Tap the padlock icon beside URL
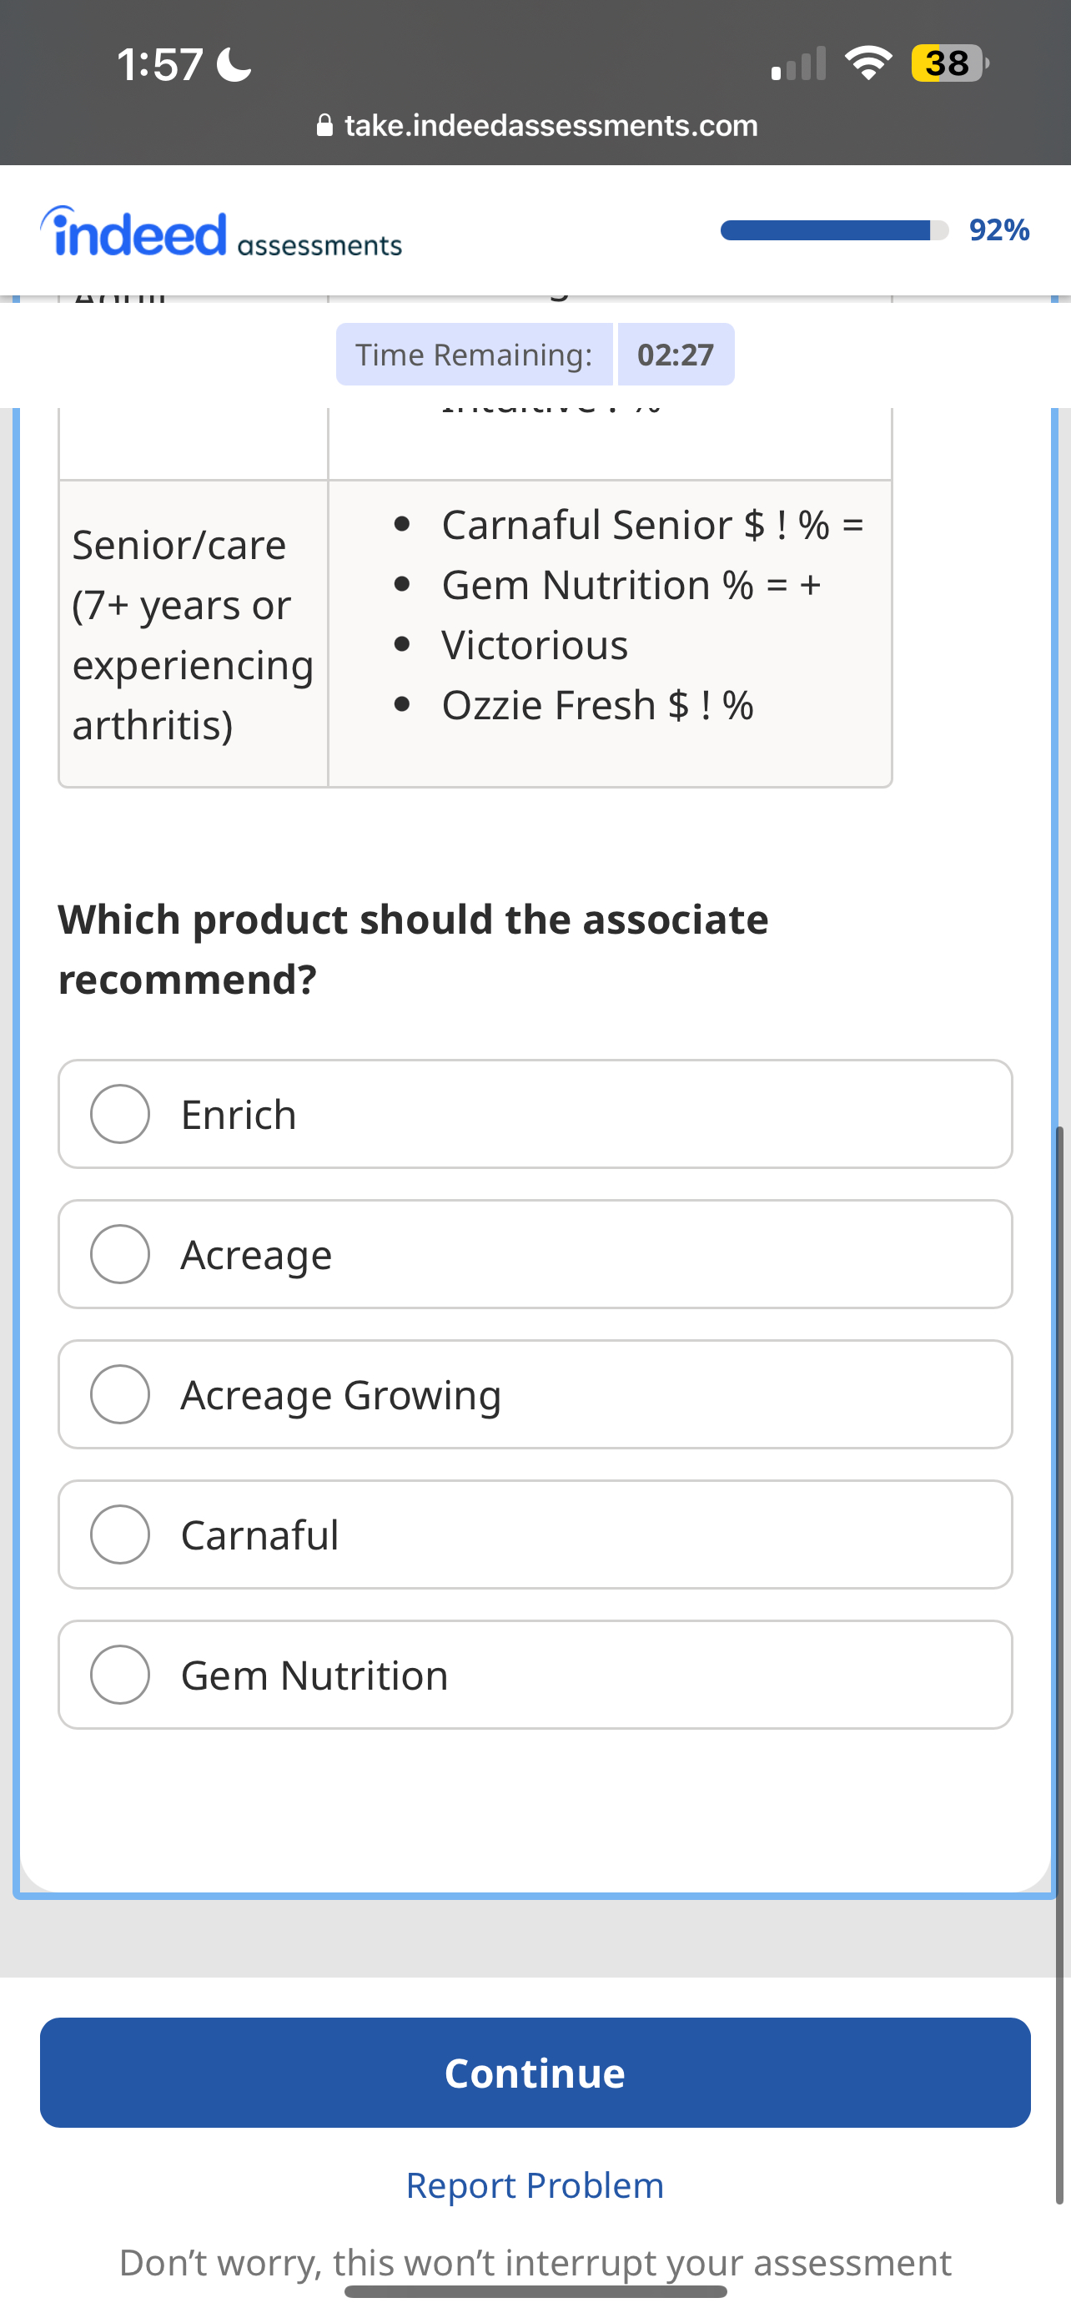Viewport: 1071px width, 2318px height. pos(325,125)
